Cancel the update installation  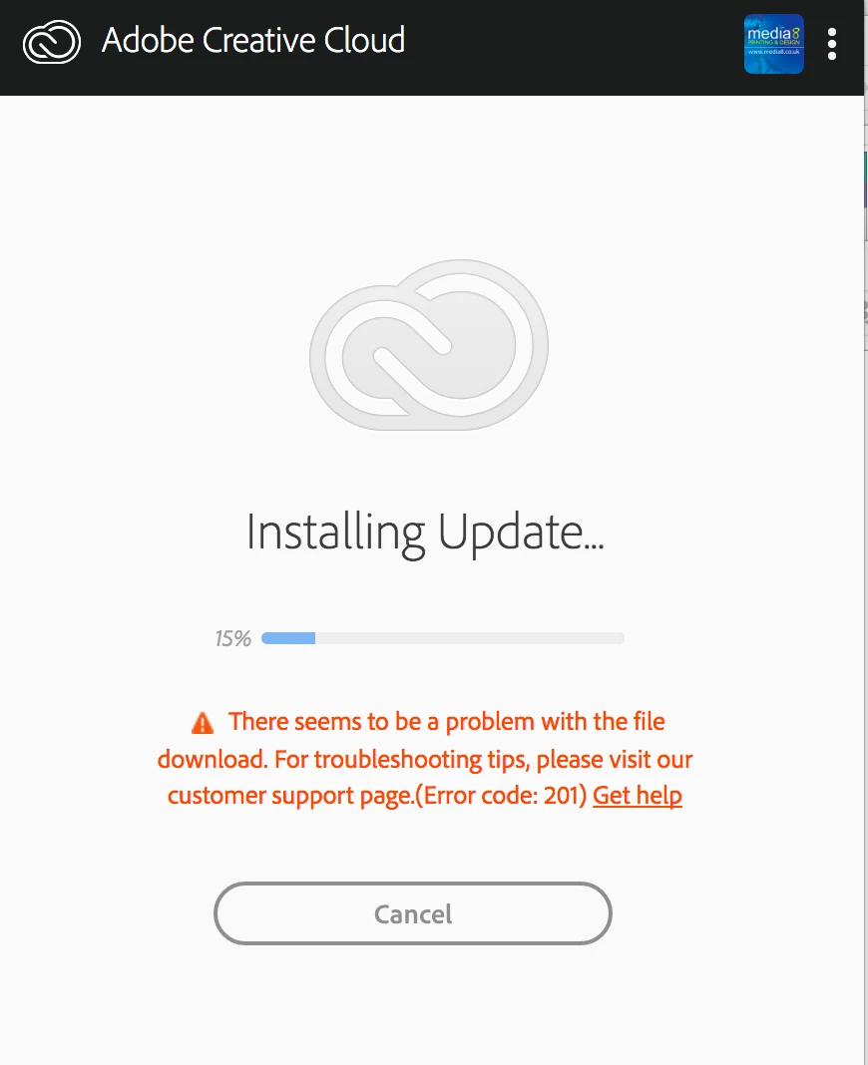tap(413, 913)
